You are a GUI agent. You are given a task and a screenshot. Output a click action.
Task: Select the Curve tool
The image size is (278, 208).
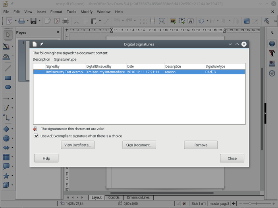point(6,108)
